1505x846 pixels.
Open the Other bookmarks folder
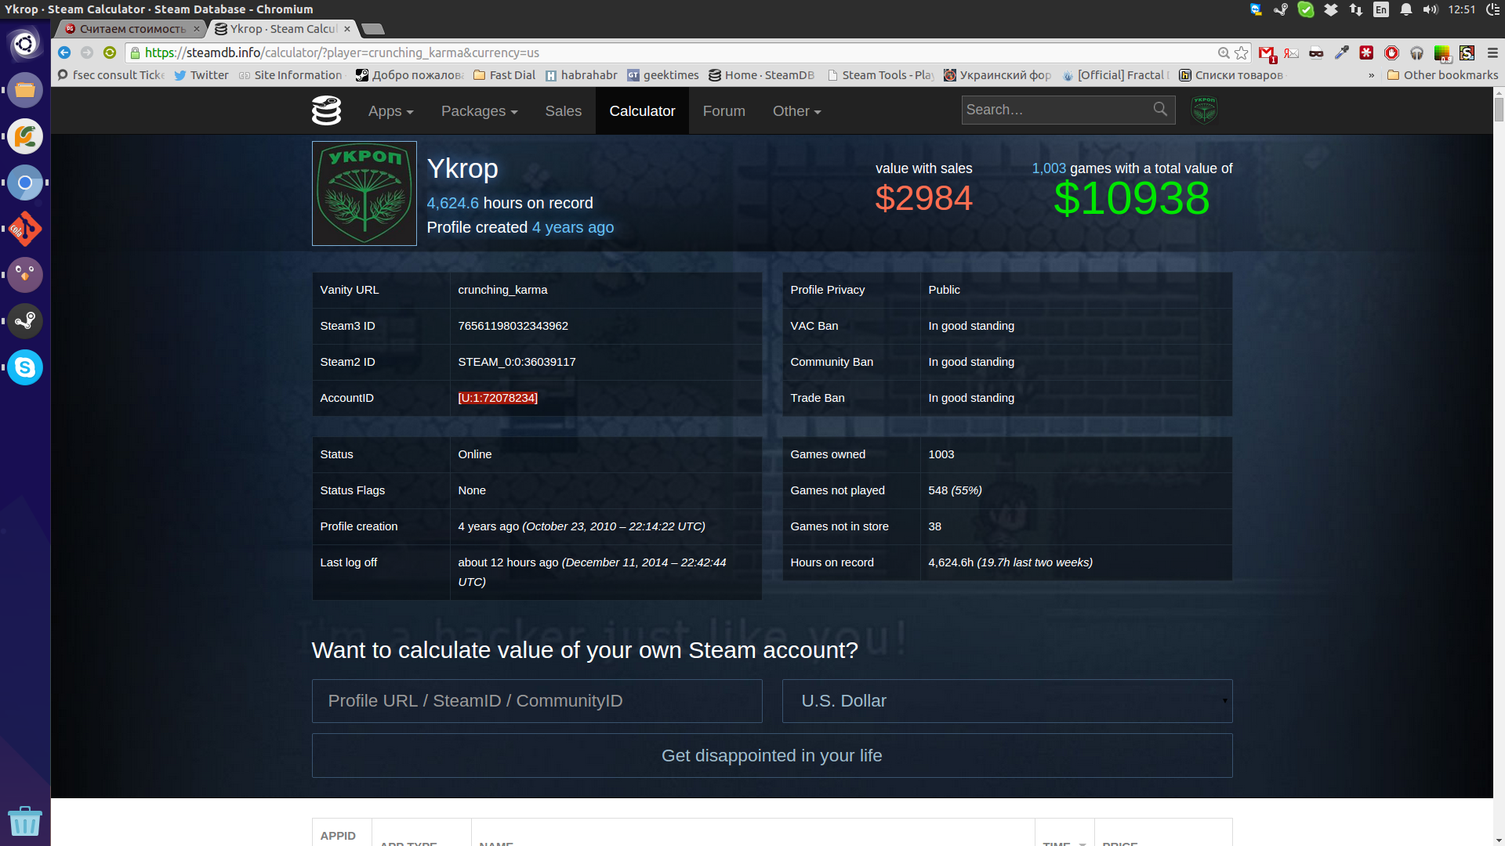(1442, 75)
